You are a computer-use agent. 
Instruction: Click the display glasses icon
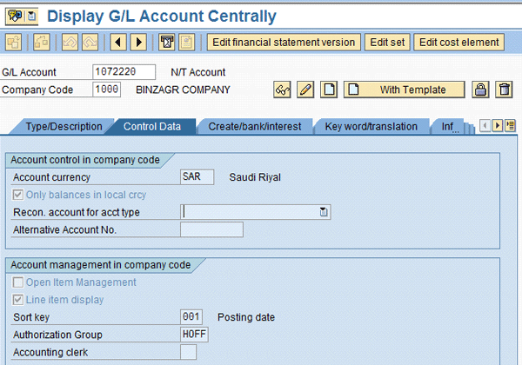click(282, 90)
